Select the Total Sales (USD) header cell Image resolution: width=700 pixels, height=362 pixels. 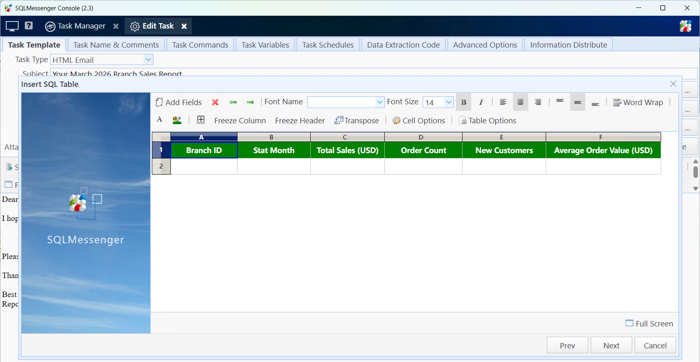pos(348,150)
